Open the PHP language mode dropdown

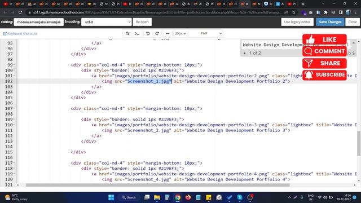[205, 34]
